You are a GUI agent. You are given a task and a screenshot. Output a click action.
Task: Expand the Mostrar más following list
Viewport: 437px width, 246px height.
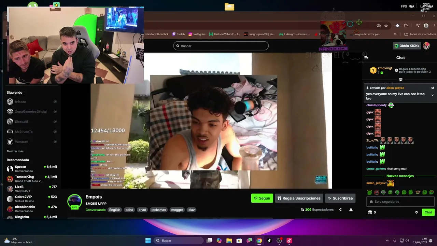pyautogui.click(x=15, y=151)
